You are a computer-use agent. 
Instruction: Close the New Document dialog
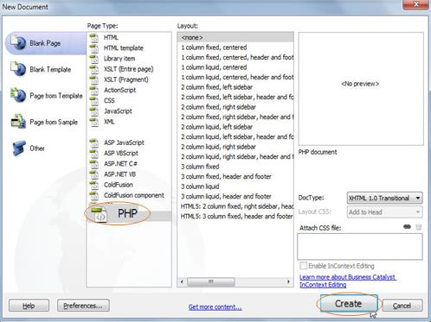415,4
